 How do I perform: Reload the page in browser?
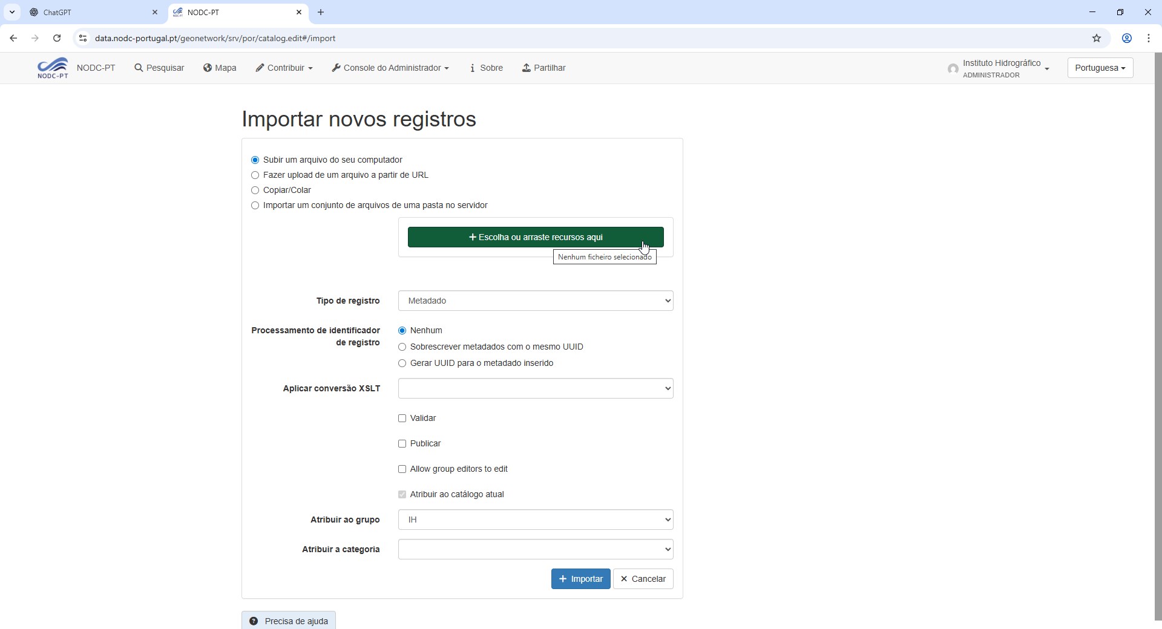pyautogui.click(x=57, y=38)
